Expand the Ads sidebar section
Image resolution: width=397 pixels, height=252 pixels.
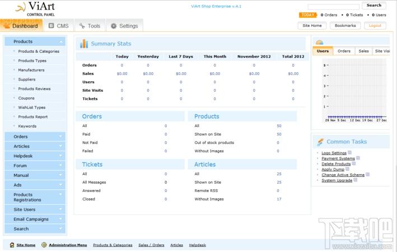[x=35, y=185]
